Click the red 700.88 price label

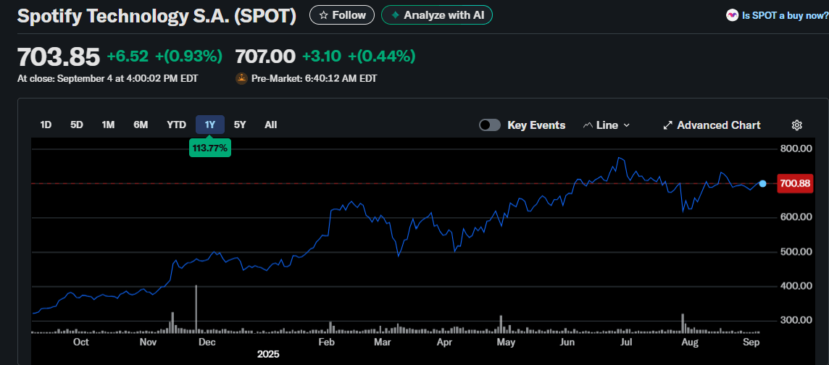click(x=794, y=184)
